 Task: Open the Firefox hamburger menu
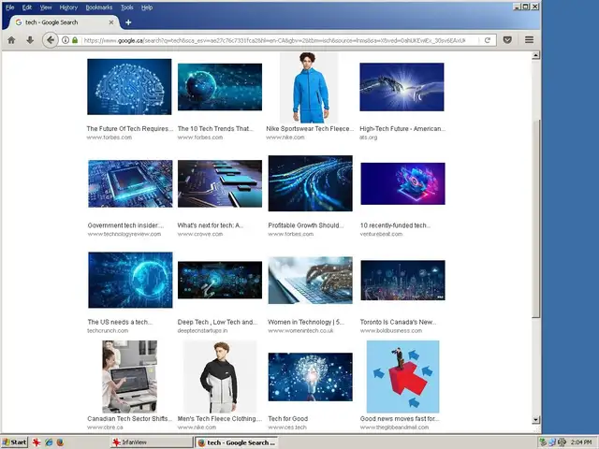pyautogui.click(x=529, y=40)
